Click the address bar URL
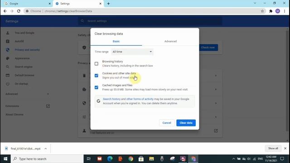 (68, 11)
